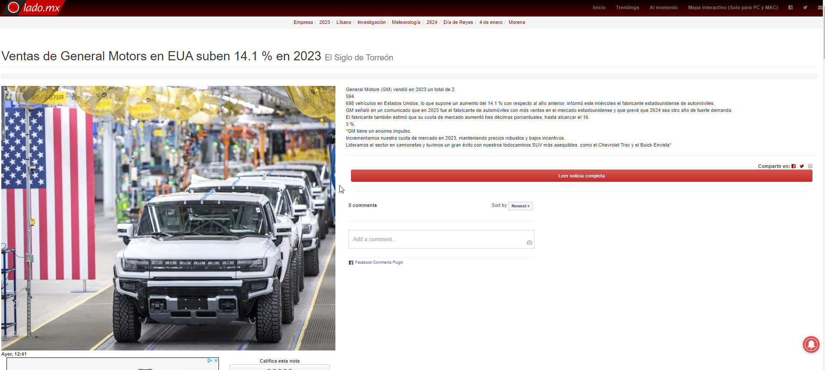
Task: Click Leer noticia completa button
Action: [581, 176]
